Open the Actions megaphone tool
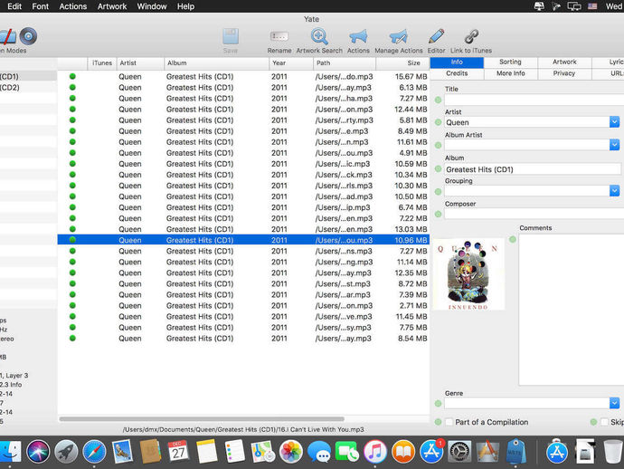Viewport: 624px width, 469px height. [358, 36]
